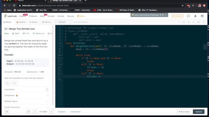Toggle fullscreen editor mode
Viewport: 209px width, 117px height.
203,22
